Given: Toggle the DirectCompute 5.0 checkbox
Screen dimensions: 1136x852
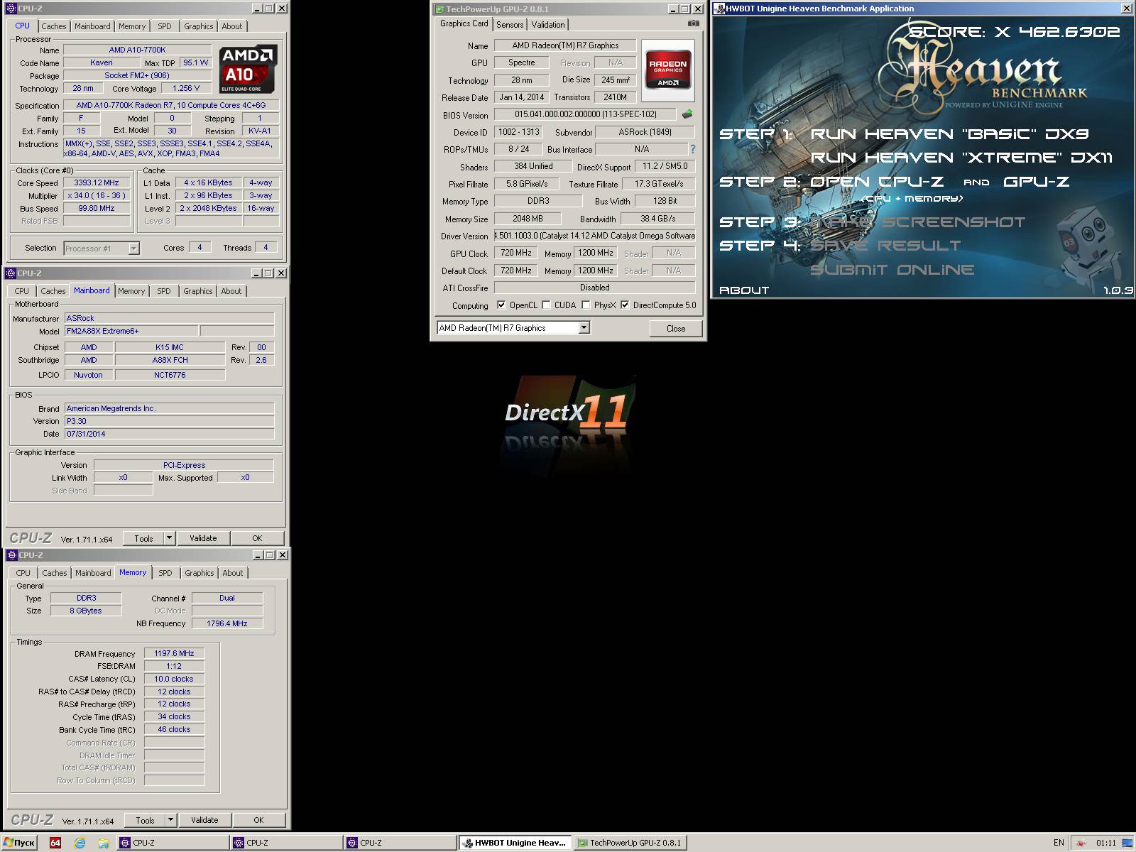Looking at the screenshot, I should tap(625, 305).
